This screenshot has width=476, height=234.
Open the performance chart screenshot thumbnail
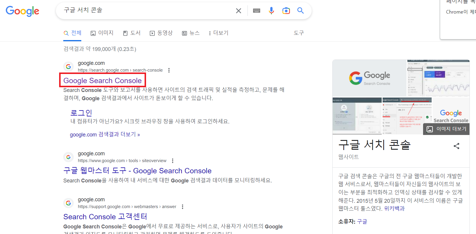click(x=438, y=78)
